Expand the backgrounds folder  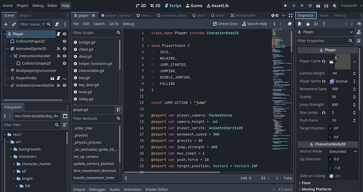(x=11, y=149)
